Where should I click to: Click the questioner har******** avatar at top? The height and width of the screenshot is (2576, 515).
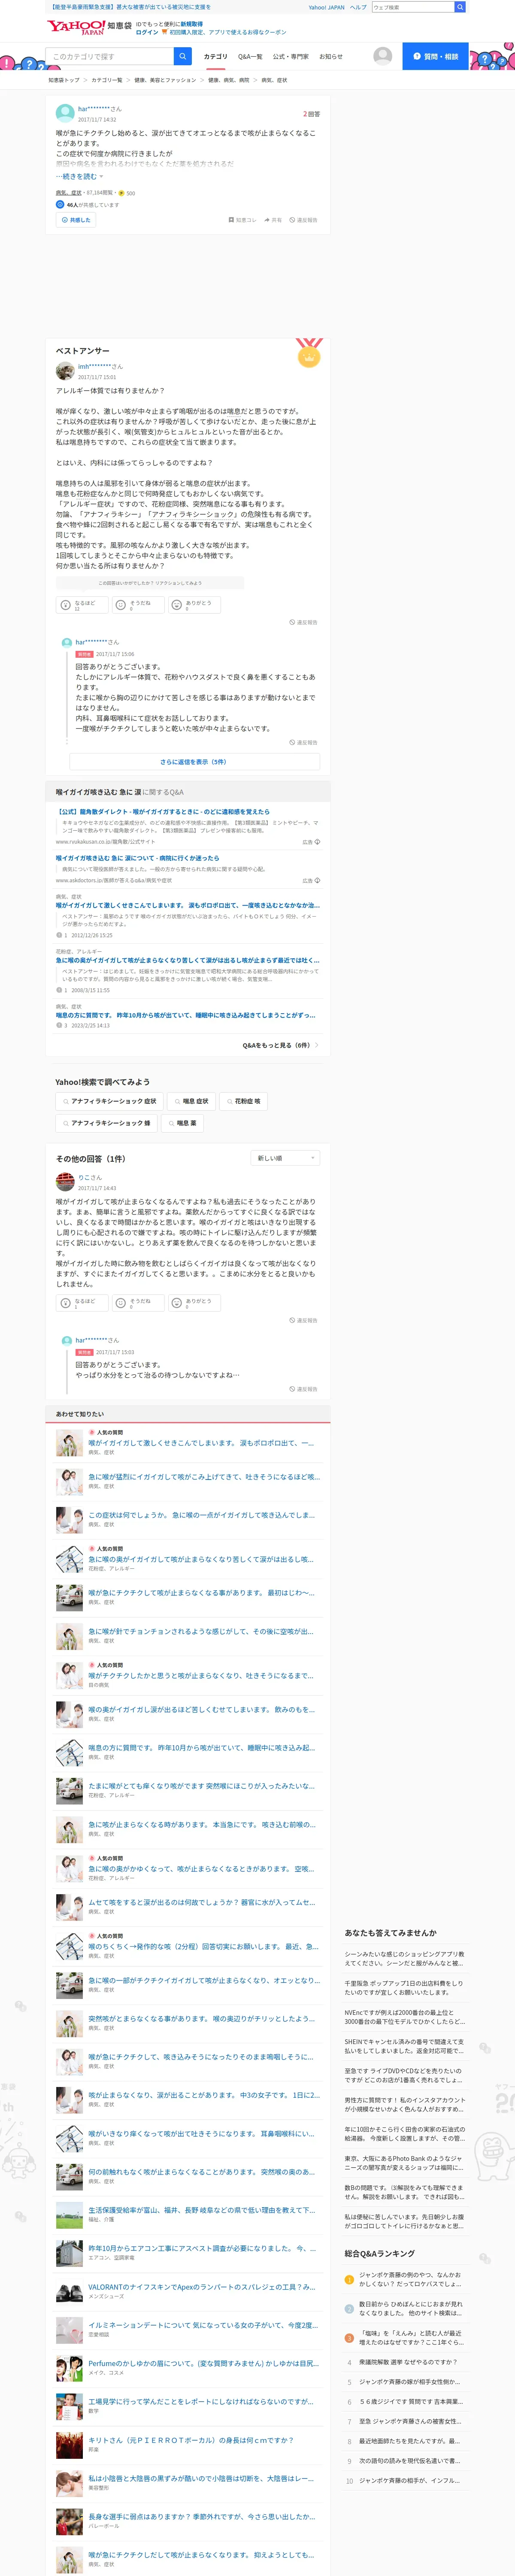[x=65, y=113]
